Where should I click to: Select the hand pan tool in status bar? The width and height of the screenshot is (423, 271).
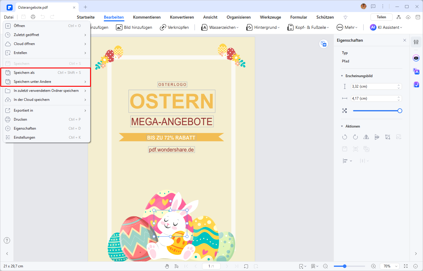tap(167, 266)
